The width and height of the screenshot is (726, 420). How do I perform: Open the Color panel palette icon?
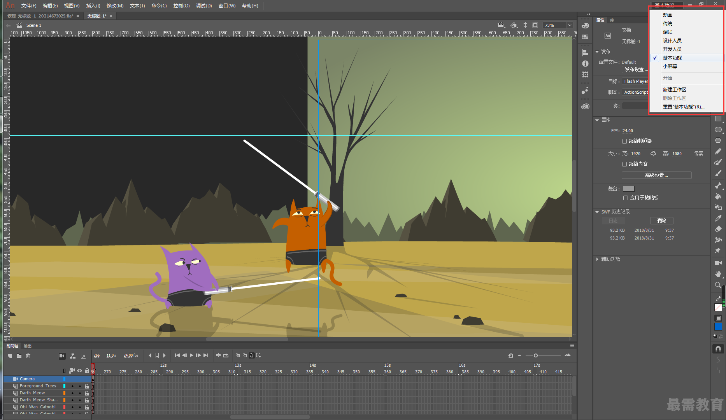[585, 26]
